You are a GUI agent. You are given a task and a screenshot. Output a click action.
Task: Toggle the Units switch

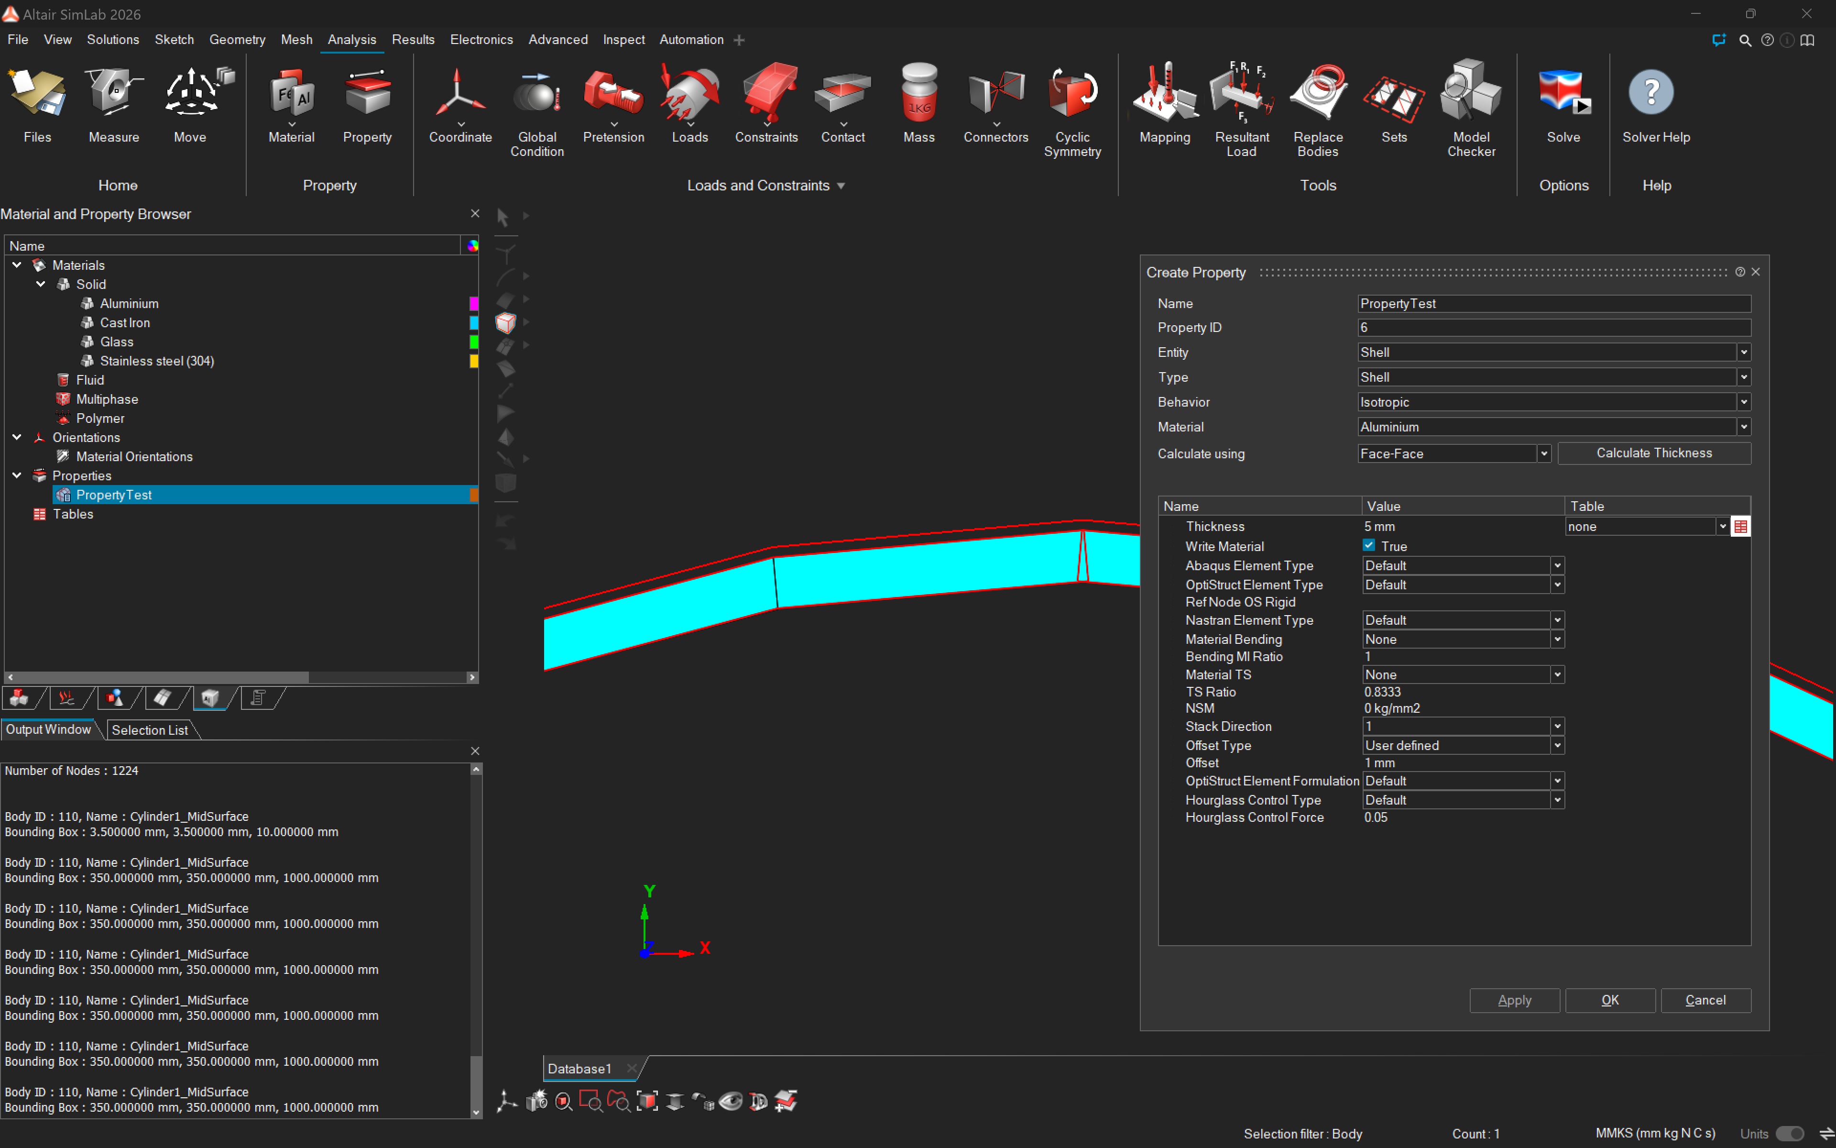[x=1790, y=1134]
